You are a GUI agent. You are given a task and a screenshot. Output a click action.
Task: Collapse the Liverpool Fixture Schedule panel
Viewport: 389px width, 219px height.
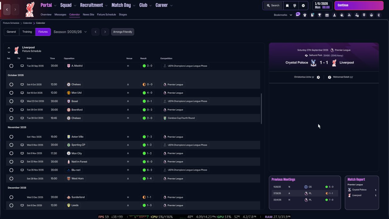(x=9, y=48)
